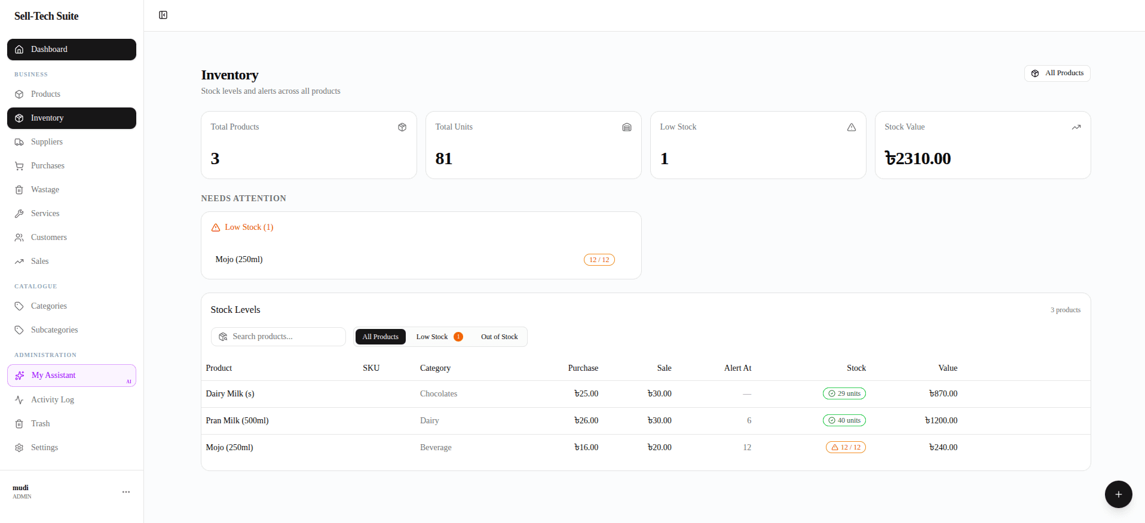Click the Sell-Tech Suite title
1145x523 pixels.
(47, 16)
